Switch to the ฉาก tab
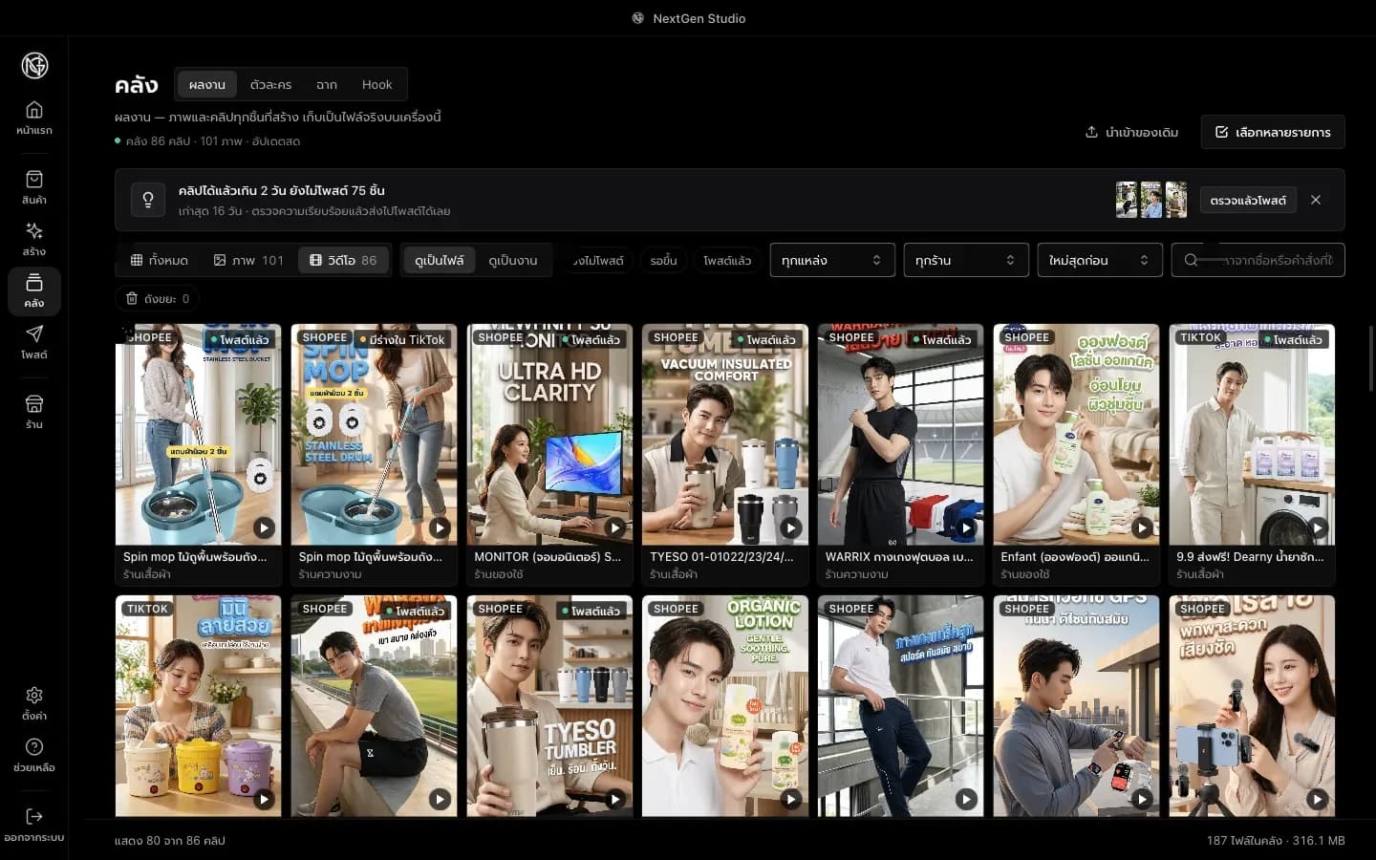The width and height of the screenshot is (1376, 860). pyautogui.click(x=327, y=84)
